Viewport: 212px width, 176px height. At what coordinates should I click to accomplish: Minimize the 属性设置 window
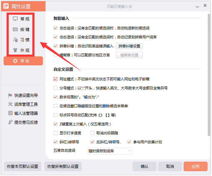(197, 7)
